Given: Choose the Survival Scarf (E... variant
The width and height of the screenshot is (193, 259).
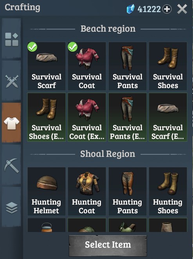Looking at the screenshot, I should (168, 117).
